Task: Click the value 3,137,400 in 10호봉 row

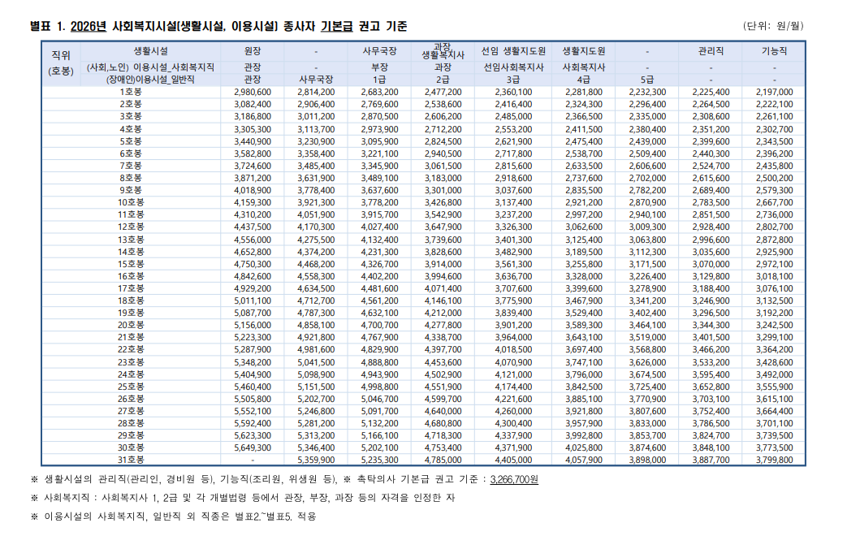Action: pos(513,202)
